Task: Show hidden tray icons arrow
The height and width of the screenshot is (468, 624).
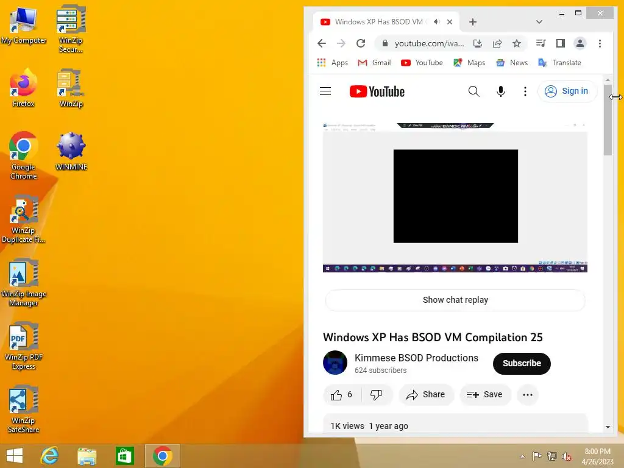Action: pyautogui.click(x=522, y=456)
